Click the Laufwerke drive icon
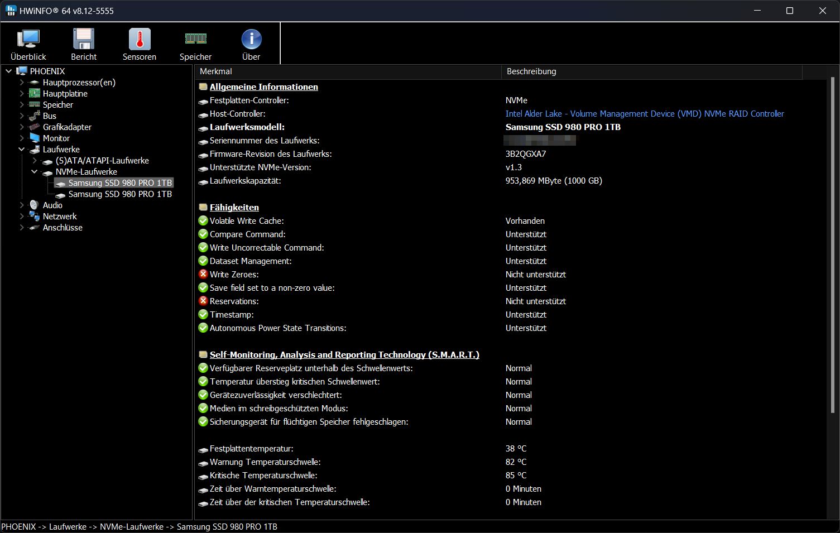Image resolution: width=840 pixels, height=533 pixels. coord(35,150)
